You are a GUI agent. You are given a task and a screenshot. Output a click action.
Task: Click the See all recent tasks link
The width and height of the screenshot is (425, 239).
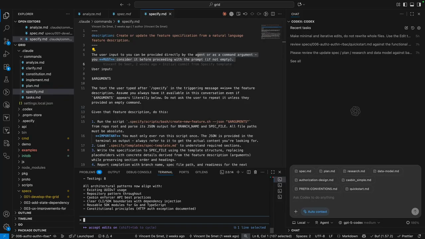click(x=296, y=61)
